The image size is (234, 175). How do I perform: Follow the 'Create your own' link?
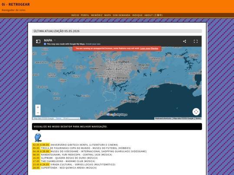pos(93,44)
